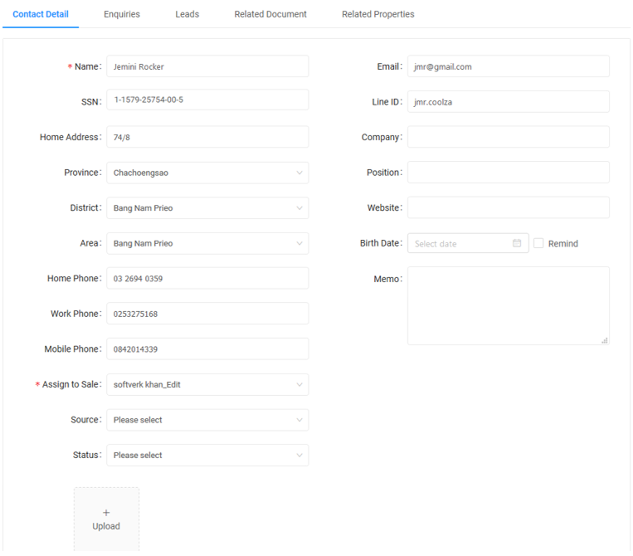The width and height of the screenshot is (633, 556).
Task: Open the Source dropdown
Action: coord(207,420)
